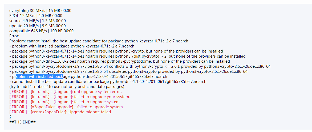Image resolution: width=312 pixels, height=132 pixels.
Task: Click the pycryptodome 'obsoletes python3-crypto' line
Action: point(128,71)
